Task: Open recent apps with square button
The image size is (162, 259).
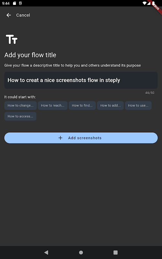Action: tap(115, 253)
